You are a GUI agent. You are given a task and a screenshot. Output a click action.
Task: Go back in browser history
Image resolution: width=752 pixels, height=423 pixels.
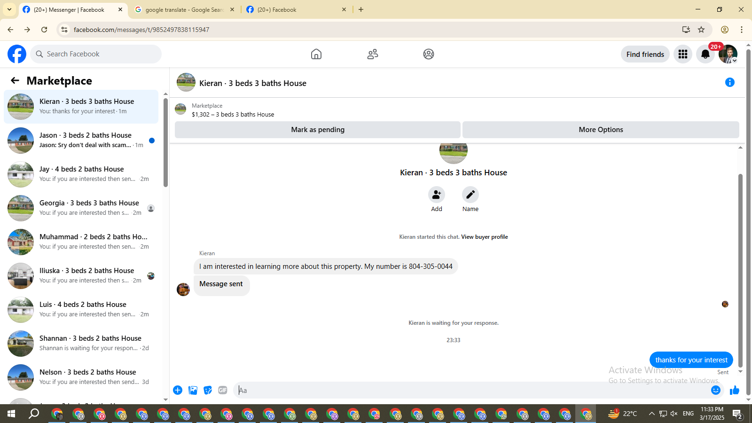point(10,30)
